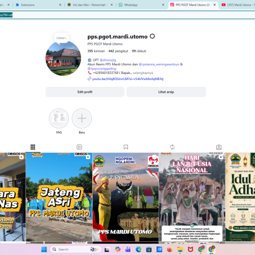Add a new highlight with Baru plus
This screenshot has width=255, height=255.
pos(82,118)
